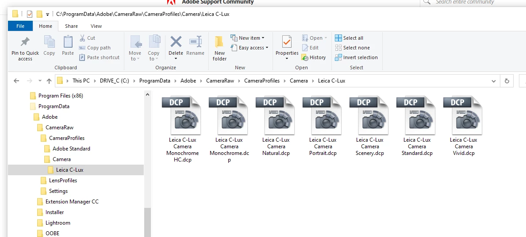Create a New folder
The height and width of the screenshot is (237, 526).
(220, 49)
